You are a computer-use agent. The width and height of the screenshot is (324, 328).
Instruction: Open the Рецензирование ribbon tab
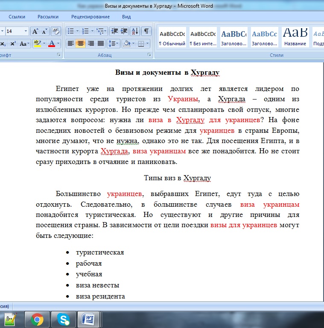[90, 17]
